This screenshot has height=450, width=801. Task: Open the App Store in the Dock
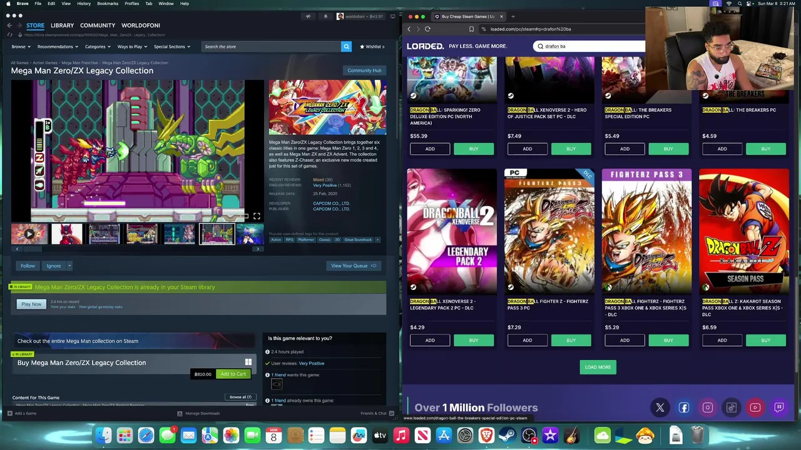coord(444,435)
